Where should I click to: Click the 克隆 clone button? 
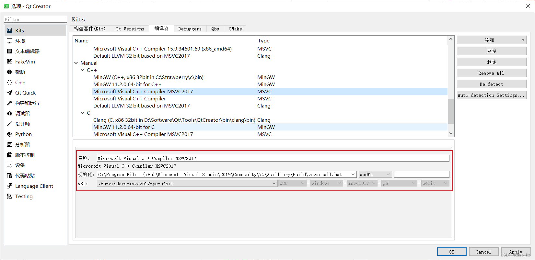[492, 51]
